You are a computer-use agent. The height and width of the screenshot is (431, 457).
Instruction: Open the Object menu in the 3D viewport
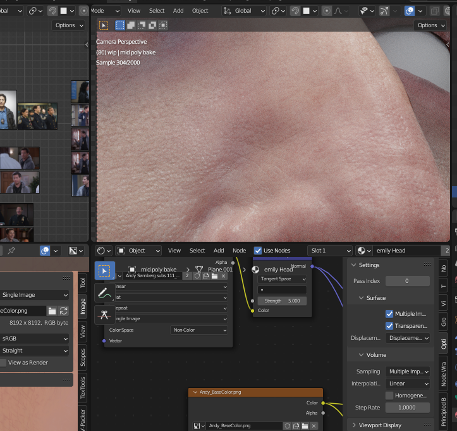tap(200, 11)
